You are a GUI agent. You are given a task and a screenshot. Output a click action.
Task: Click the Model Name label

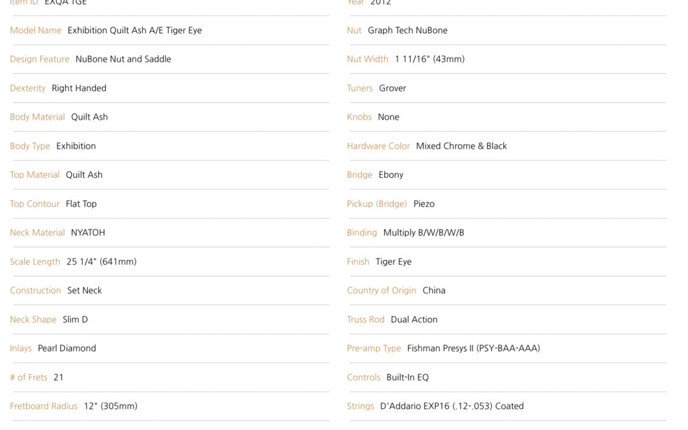click(36, 31)
